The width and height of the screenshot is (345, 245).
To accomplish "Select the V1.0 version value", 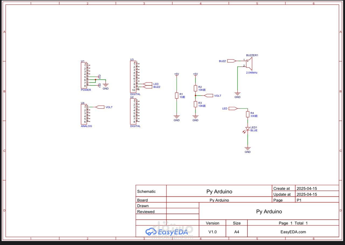I will [x=212, y=232].
